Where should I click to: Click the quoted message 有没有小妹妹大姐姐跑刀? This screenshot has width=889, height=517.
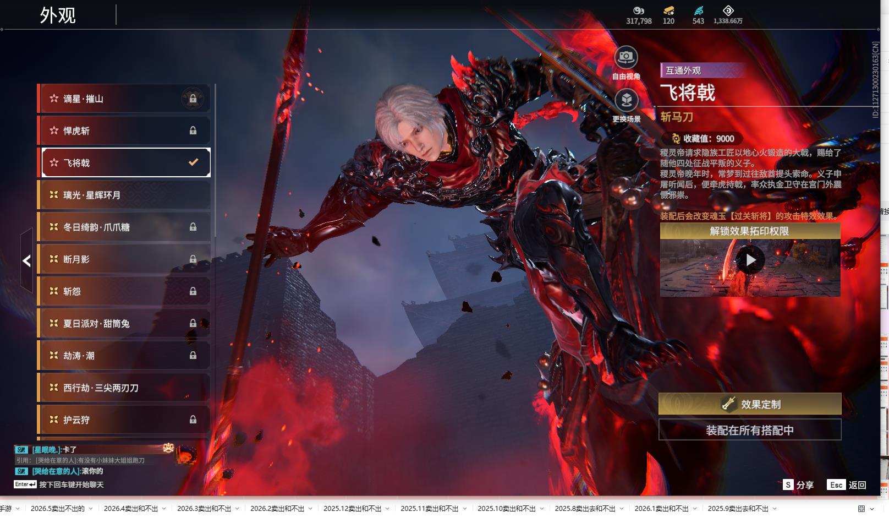point(111,460)
